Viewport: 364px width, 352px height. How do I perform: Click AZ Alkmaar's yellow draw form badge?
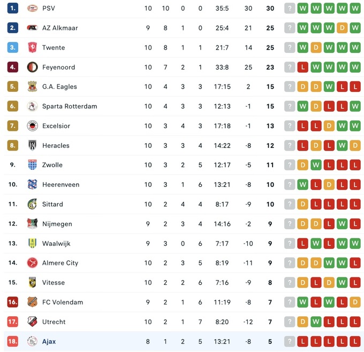tap(342, 28)
